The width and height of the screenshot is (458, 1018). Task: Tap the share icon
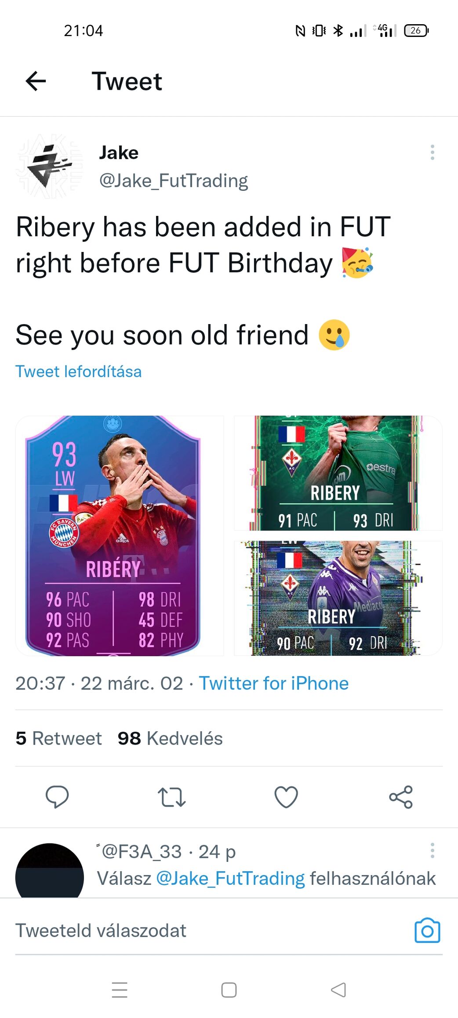point(401,797)
